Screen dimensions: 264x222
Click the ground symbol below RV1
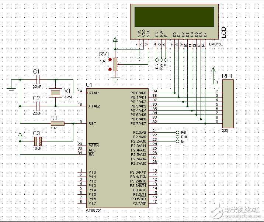coord(115,80)
